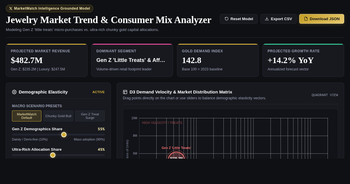Click the Gold Demand Index value 142.8
The image size is (350, 184).
(x=192, y=60)
